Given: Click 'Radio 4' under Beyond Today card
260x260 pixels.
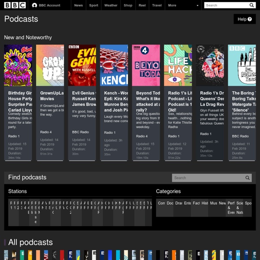Looking at the screenshot, I should click(x=142, y=136).
